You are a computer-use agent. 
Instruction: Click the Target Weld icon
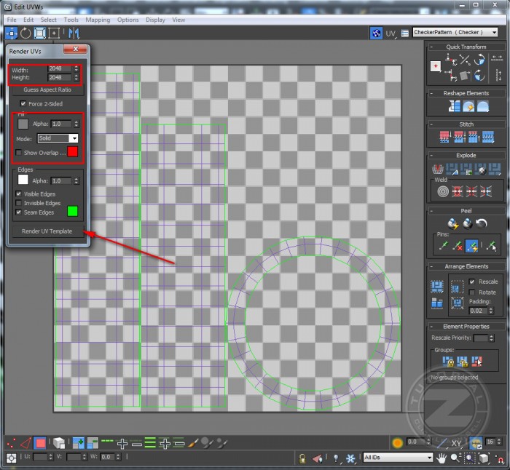pyautogui.click(x=442, y=191)
